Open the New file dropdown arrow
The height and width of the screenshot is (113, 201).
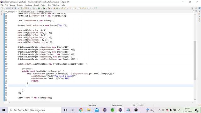click(x=4, y=8)
